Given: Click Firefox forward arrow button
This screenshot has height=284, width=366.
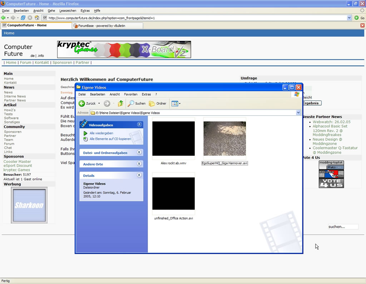Looking at the screenshot, I should 13,18.
